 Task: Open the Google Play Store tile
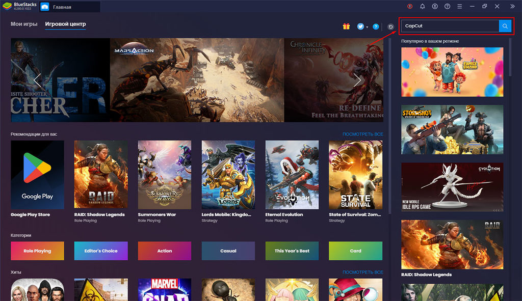click(37, 175)
